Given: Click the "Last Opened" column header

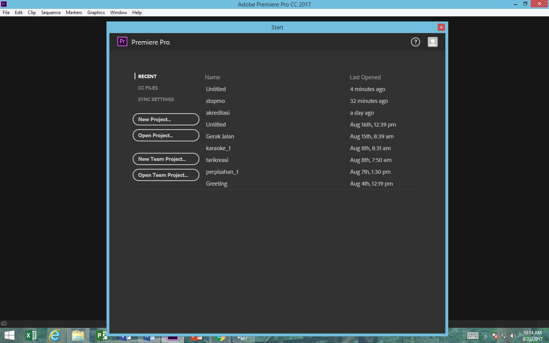Looking at the screenshot, I should click(365, 77).
